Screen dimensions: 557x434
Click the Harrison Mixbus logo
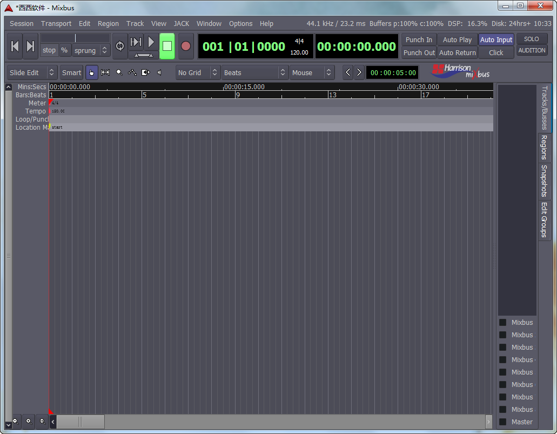coord(461,71)
